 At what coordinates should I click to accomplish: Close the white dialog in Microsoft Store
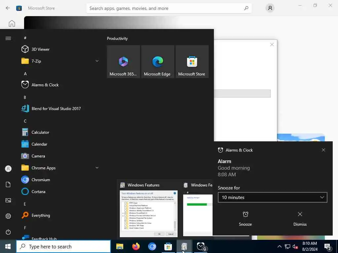[x=272, y=44]
